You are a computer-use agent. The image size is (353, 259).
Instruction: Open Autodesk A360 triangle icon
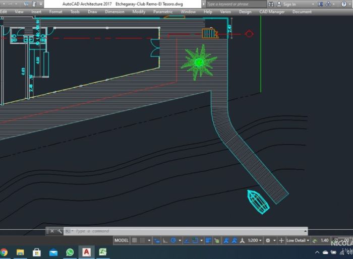[328, 4]
